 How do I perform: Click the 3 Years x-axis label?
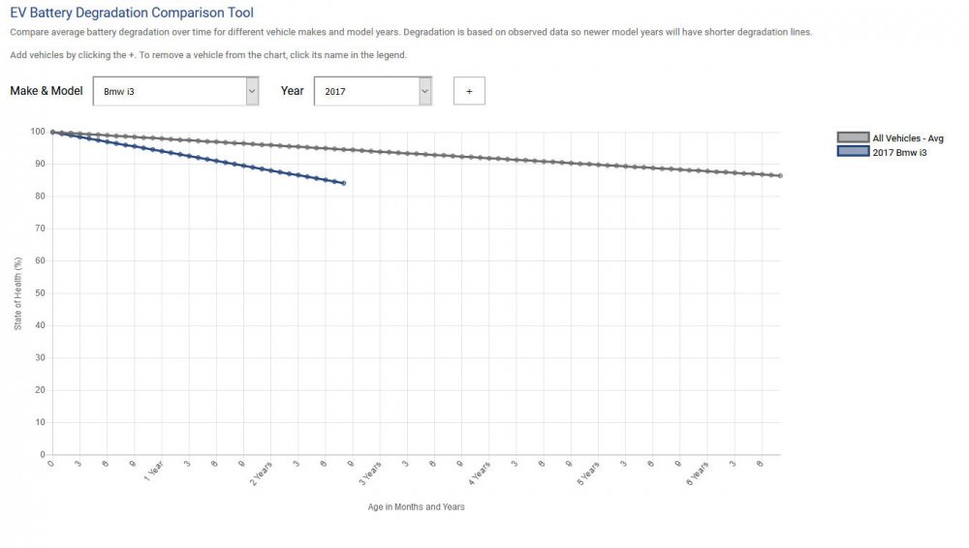tap(370, 473)
